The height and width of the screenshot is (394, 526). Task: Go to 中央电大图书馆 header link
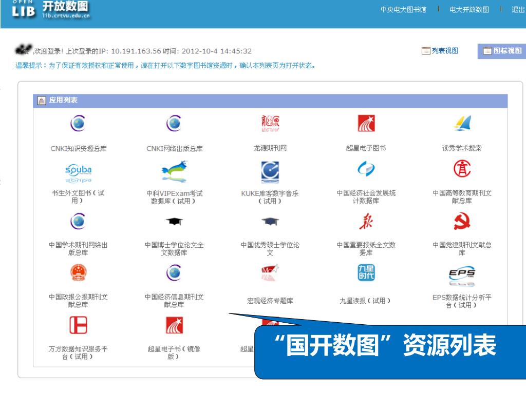click(403, 10)
